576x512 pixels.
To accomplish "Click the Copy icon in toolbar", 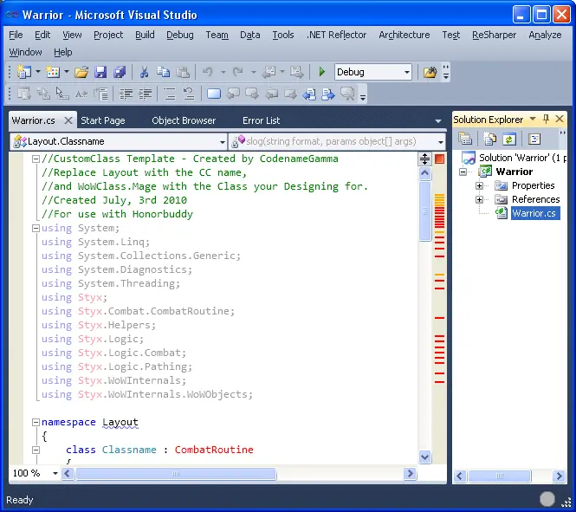I will pos(163,72).
